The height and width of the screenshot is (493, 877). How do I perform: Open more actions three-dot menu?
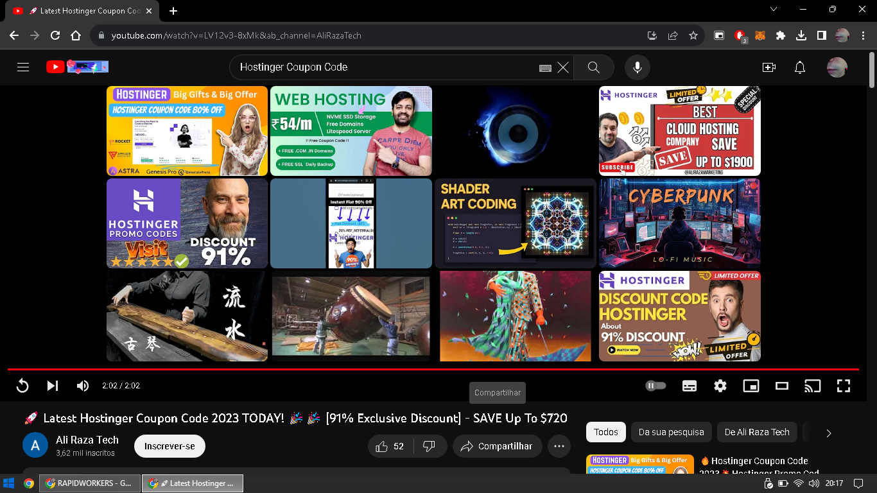coord(559,446)
